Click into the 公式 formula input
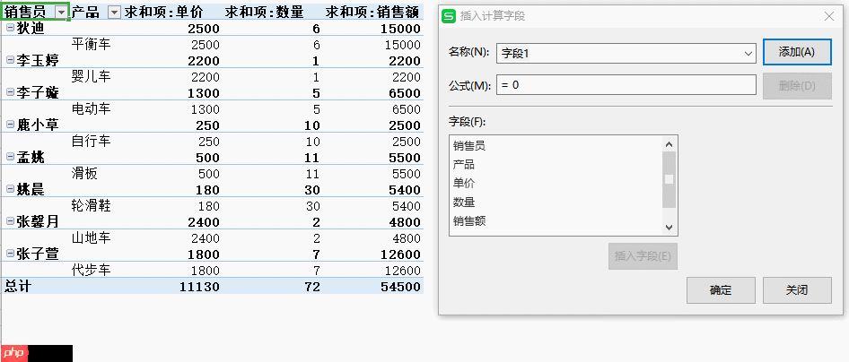Viewport: 849px width, 362px height. (626, 85)
